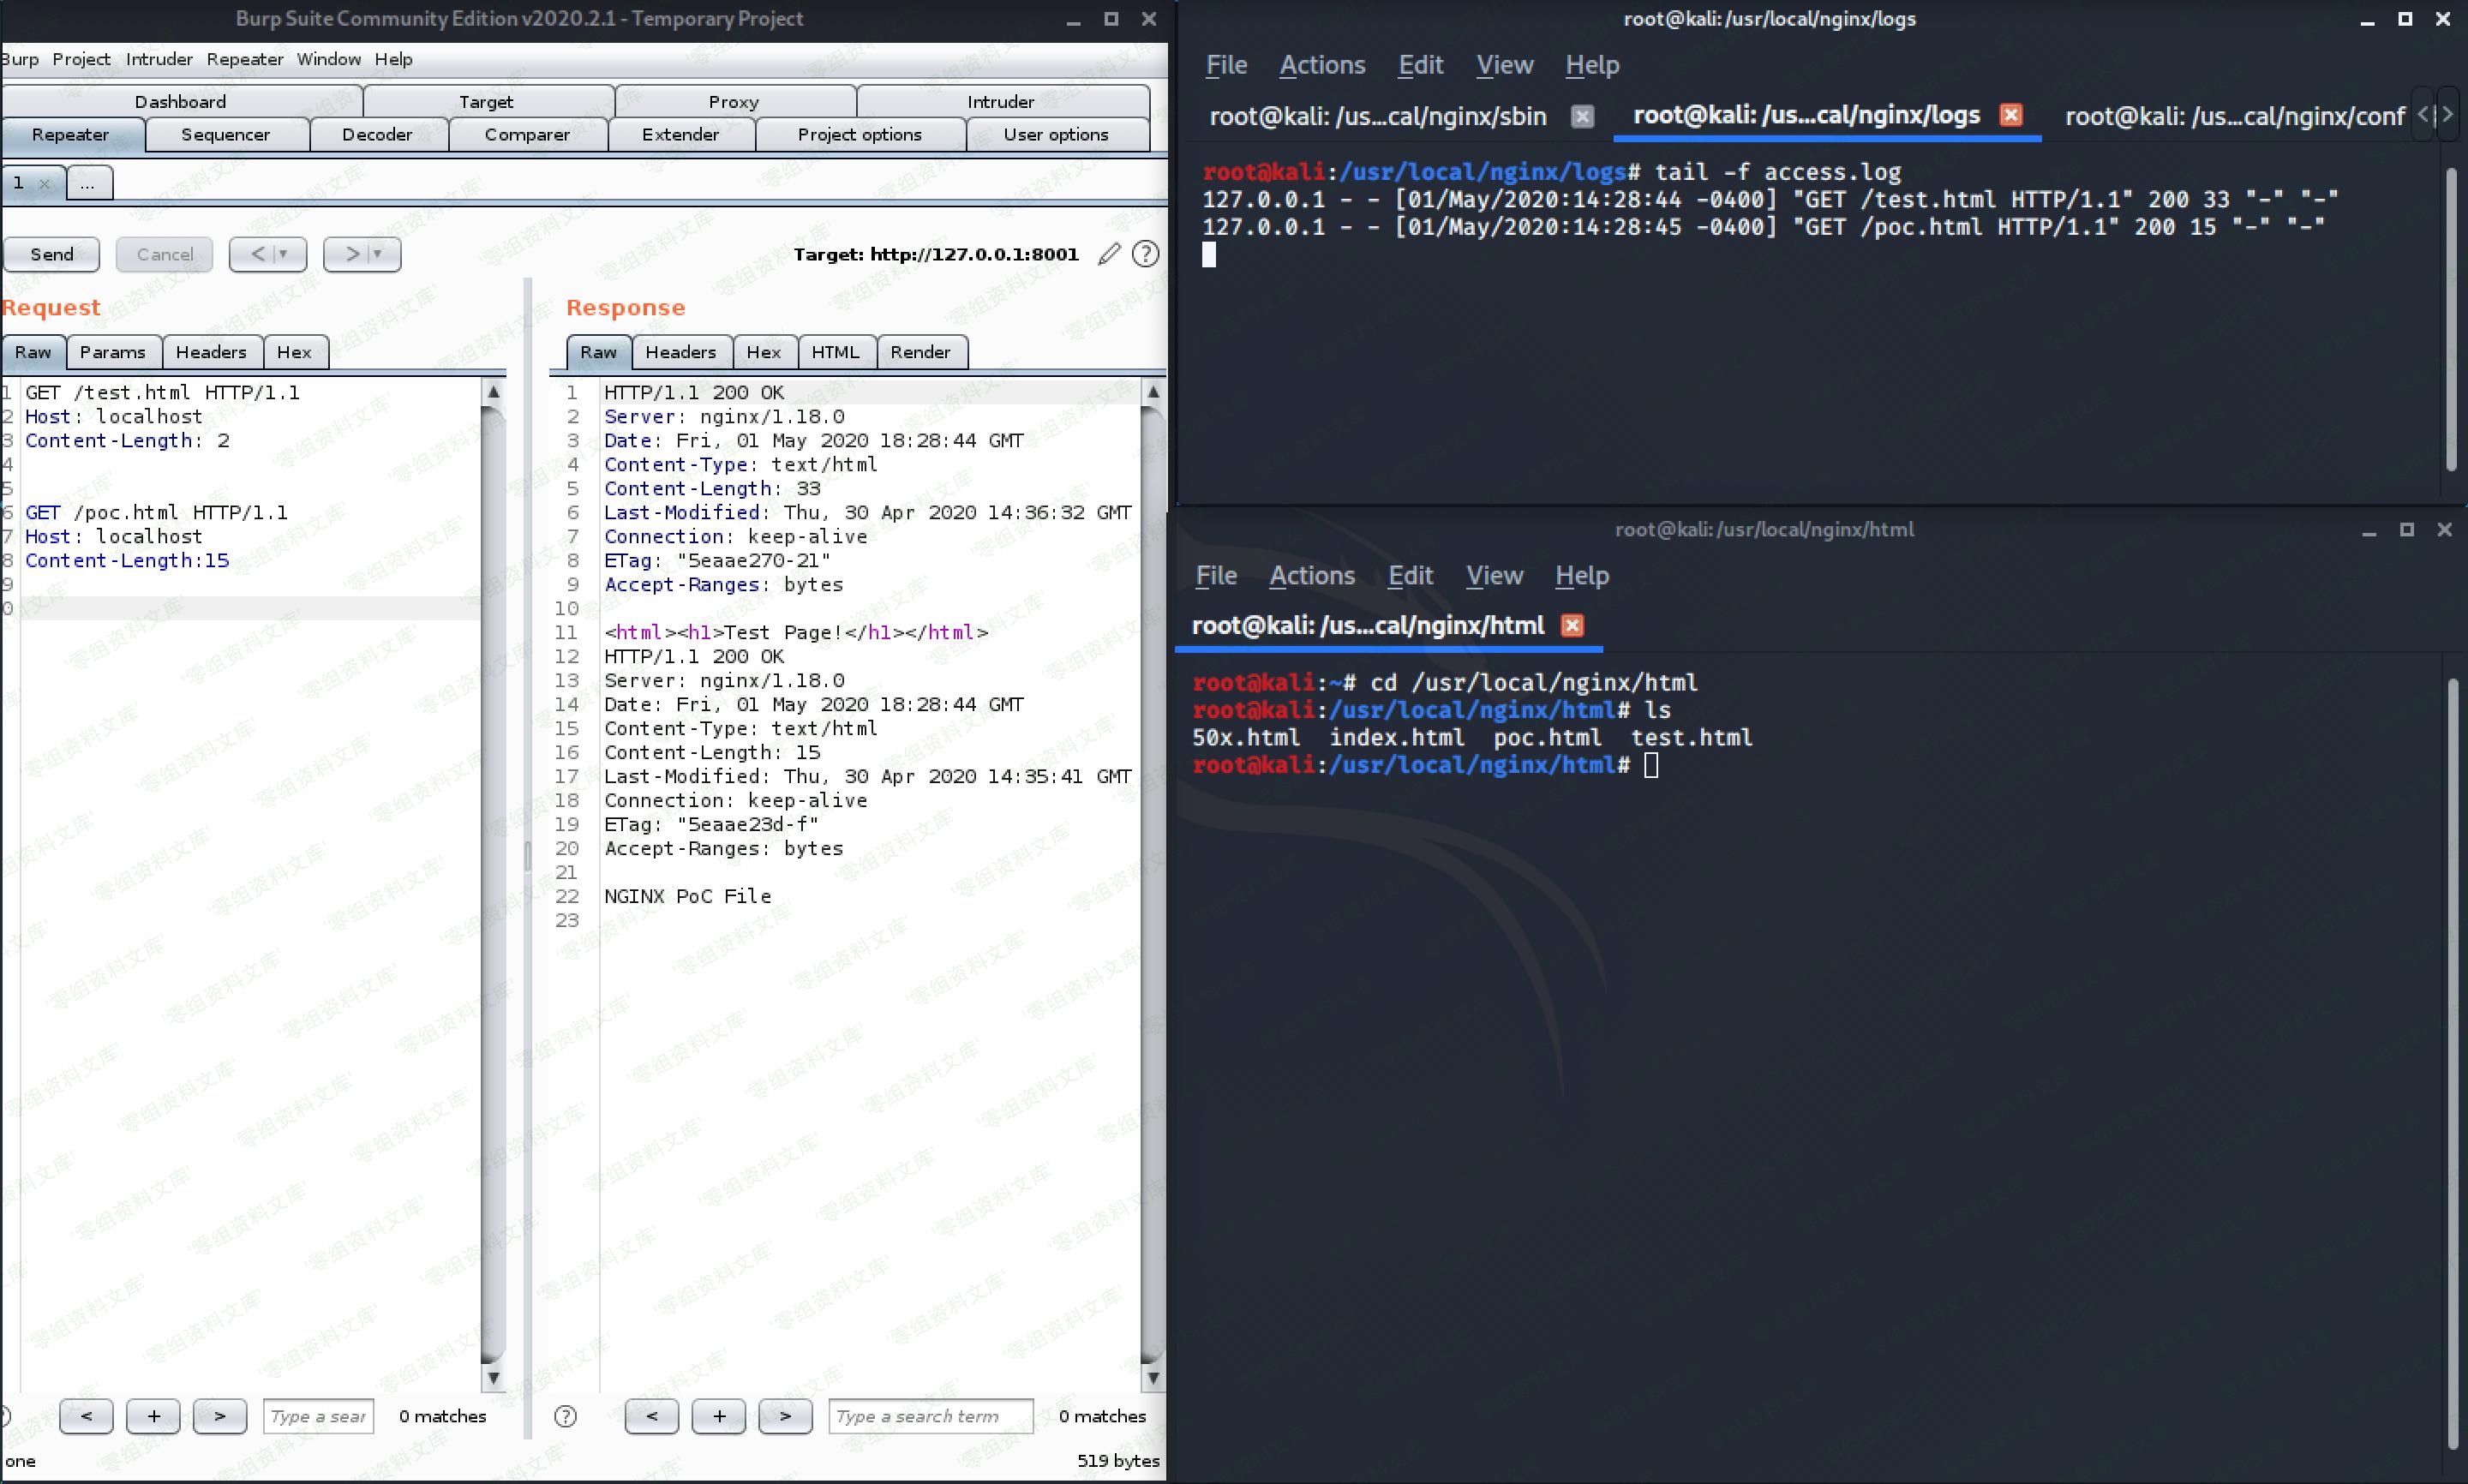Click previous match button in response search
This screenshot has height=1484, width=2468.
click(x=652, y=1416)
